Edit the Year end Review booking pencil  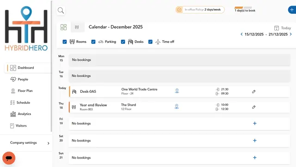coord(254,107)
